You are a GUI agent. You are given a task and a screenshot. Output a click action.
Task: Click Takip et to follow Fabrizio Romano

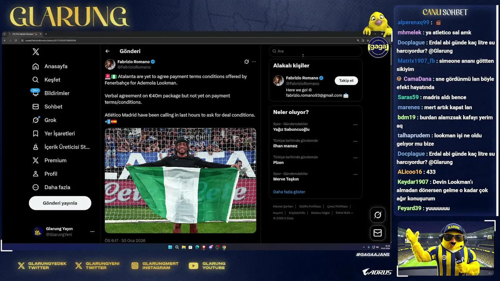coord(346,80)
